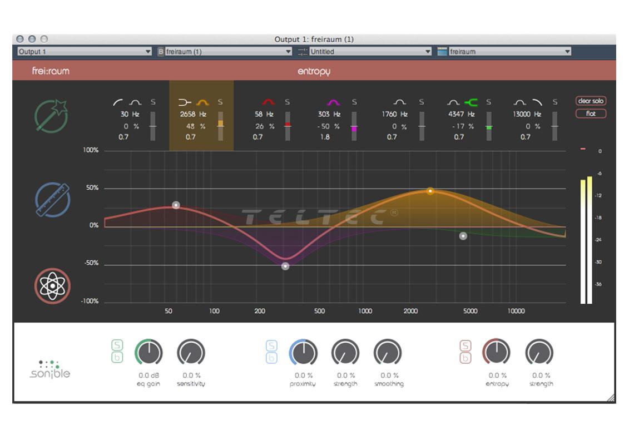This screenshot has width=634, height=435.
Task: Click the sensitivity knob
Action: pos(191,353)
